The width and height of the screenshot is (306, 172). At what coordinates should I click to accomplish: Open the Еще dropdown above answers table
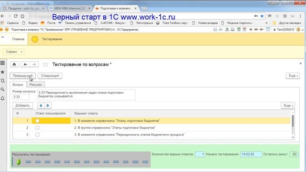(x=288, y=106)
